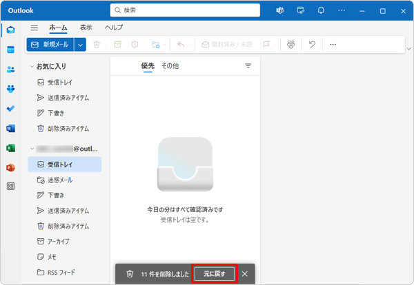
Task: Select the その他 inbox tab
Action: (170, 66)
